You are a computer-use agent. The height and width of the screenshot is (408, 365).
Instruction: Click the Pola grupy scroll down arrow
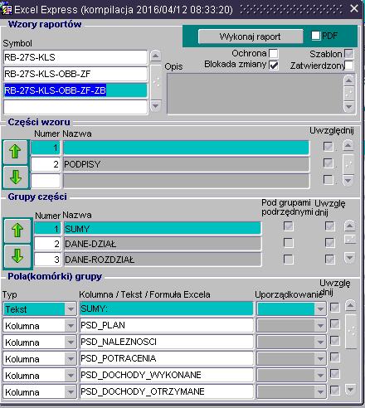click(x=351, y=390)
